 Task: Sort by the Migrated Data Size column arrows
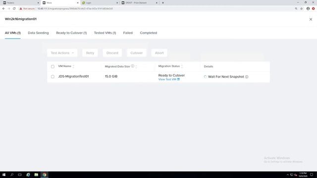click(136, 66)
